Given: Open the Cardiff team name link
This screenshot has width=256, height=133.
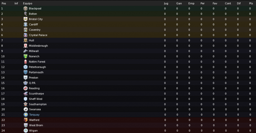Looking at the screenshot, I should click(33, 24).
